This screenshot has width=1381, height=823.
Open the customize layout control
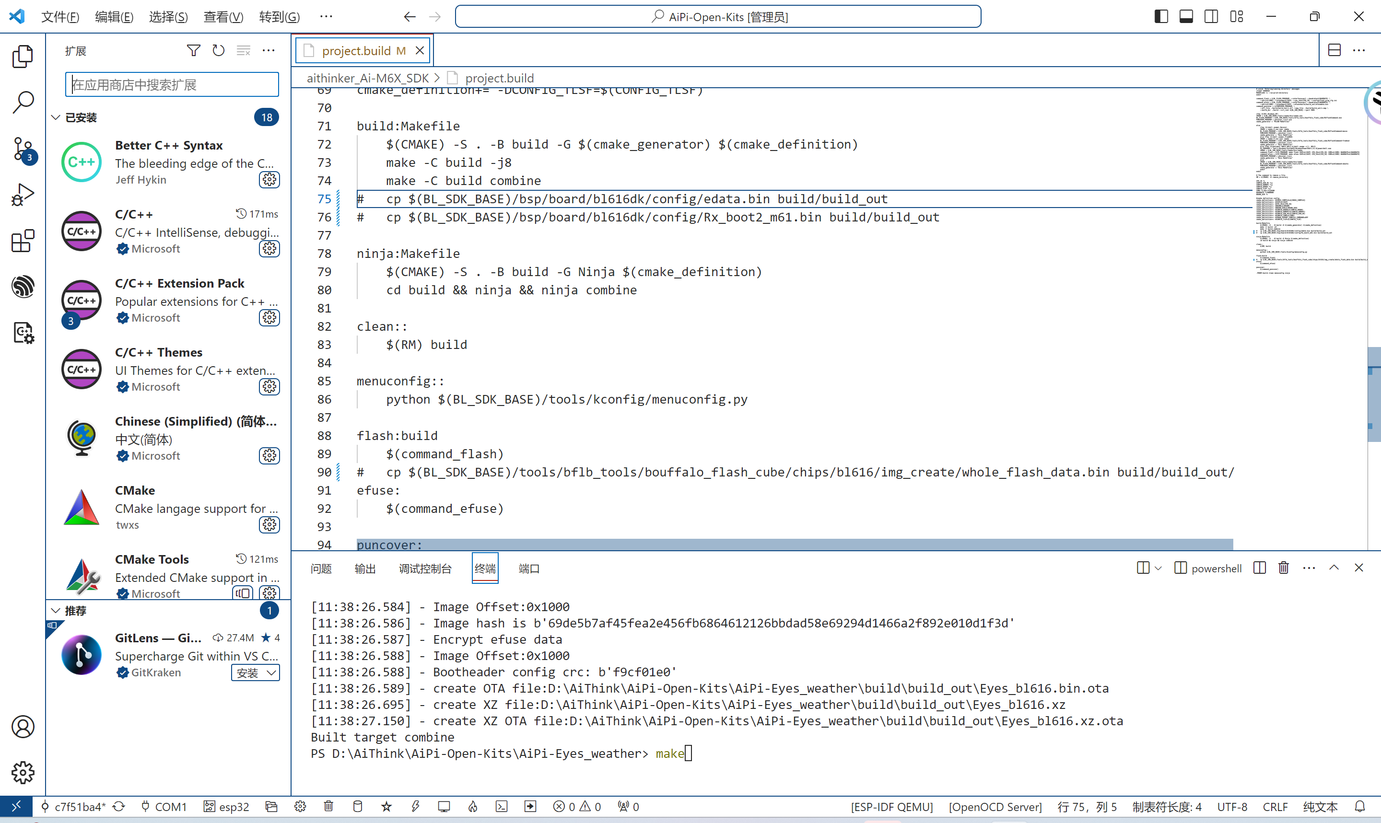1237,17
